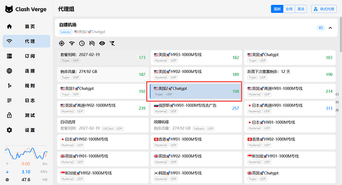Click the Clash Verge cat logo
The height and width of the screenshot is (185, 342).
click(x=9, y=9)
